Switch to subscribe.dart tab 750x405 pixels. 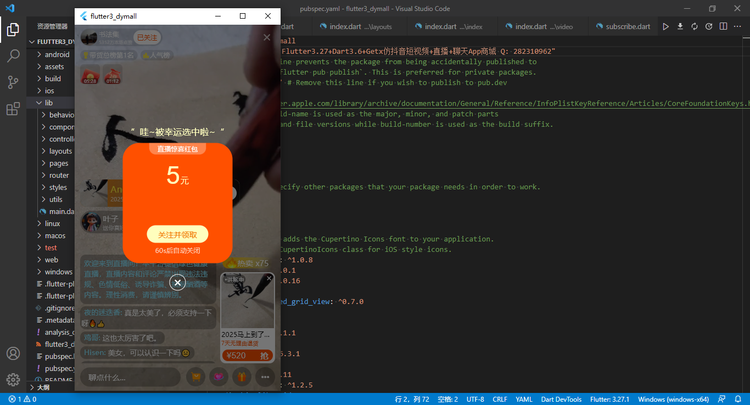[623, 26]
